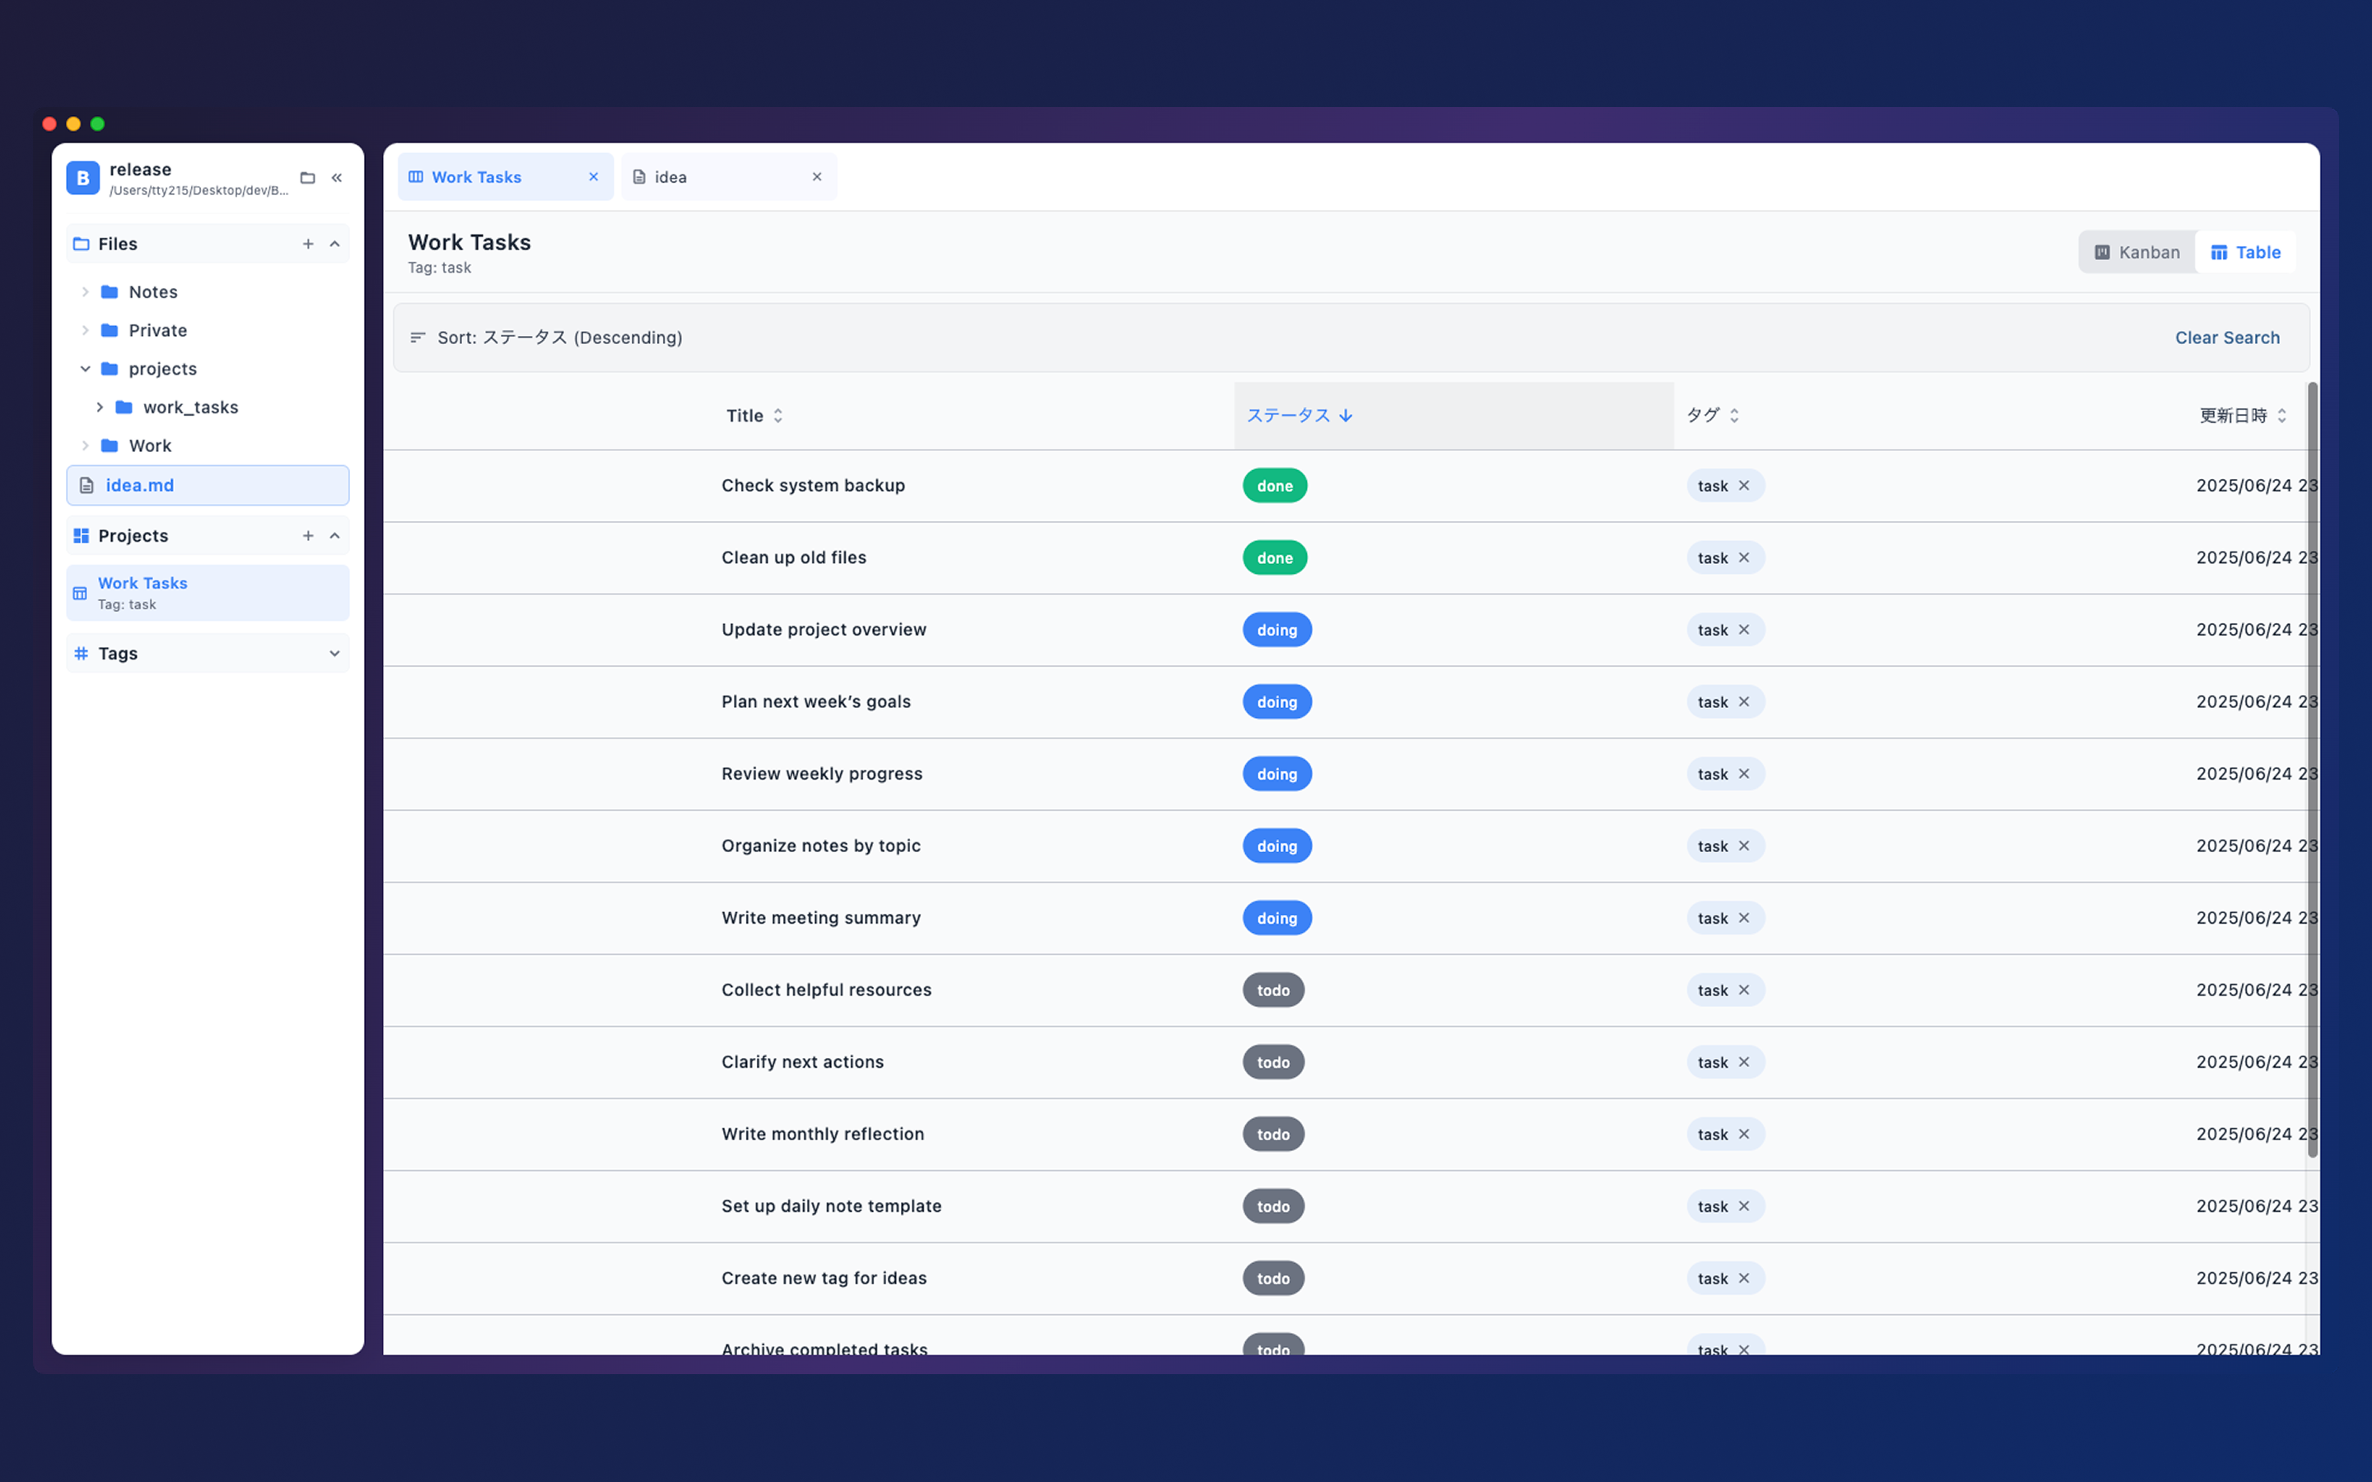The width and height of the screenshot is (2372, 1482).
Task: Remove task tag from Write monthly reflection row
Action: coord(1744,1134)
